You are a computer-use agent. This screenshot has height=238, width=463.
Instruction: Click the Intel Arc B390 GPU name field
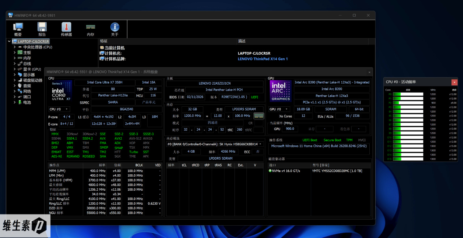pyautogui.click(x=332, y=89)
